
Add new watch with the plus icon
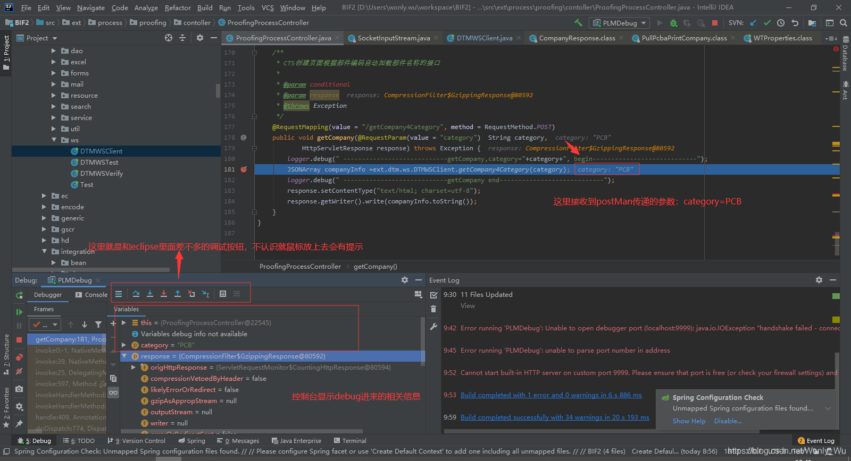113,323
